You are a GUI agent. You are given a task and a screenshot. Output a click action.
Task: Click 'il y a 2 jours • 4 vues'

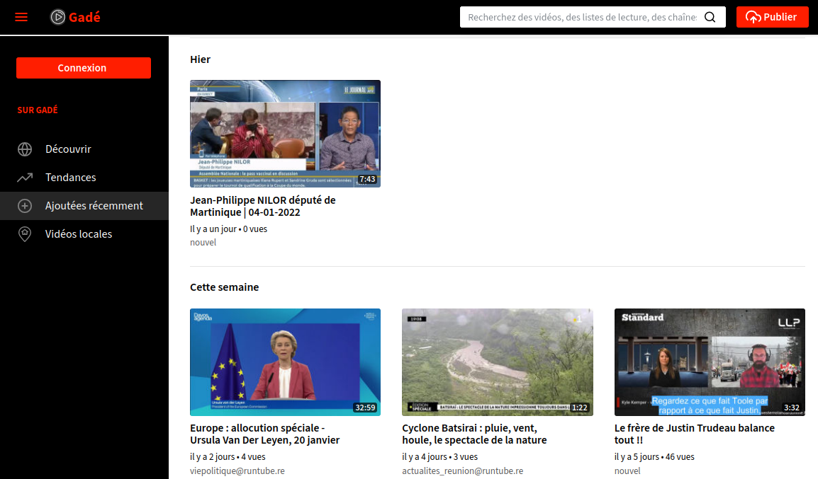(x=228, y=457)
